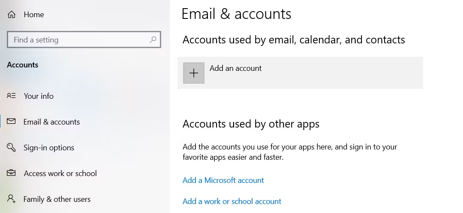Viewport: 463px width, 213px height.
Task: Click the Email & accounts page title
Action: (236, 14)
